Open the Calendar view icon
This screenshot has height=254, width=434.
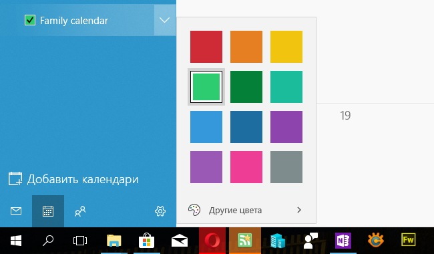click(x=48, y=211)
